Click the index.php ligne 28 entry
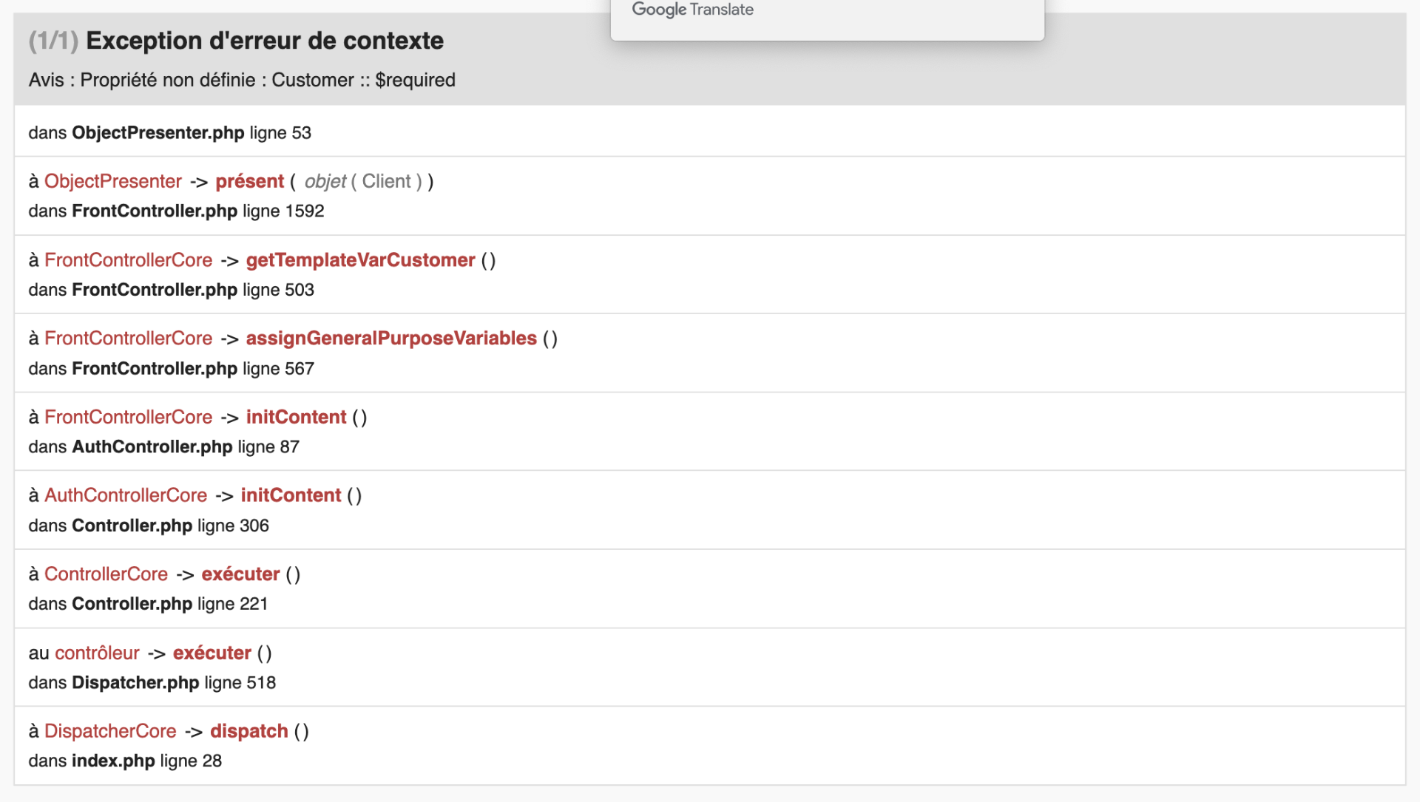Viewport: 1420px width, 802px height. [x=125, y=761]
